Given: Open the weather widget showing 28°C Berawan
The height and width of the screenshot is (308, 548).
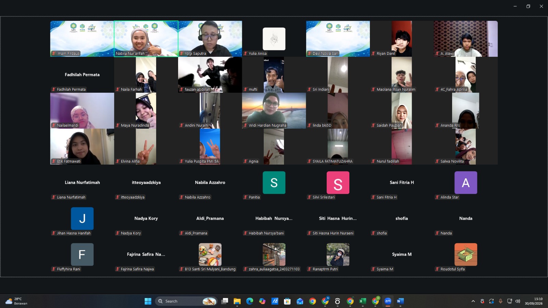Looking at the screenshot, I should [16, 301].
